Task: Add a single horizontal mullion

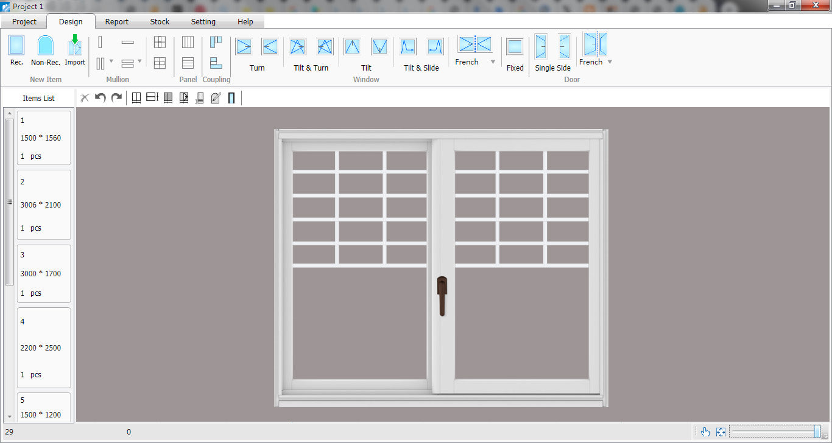Action: click(x=128, y=43)
